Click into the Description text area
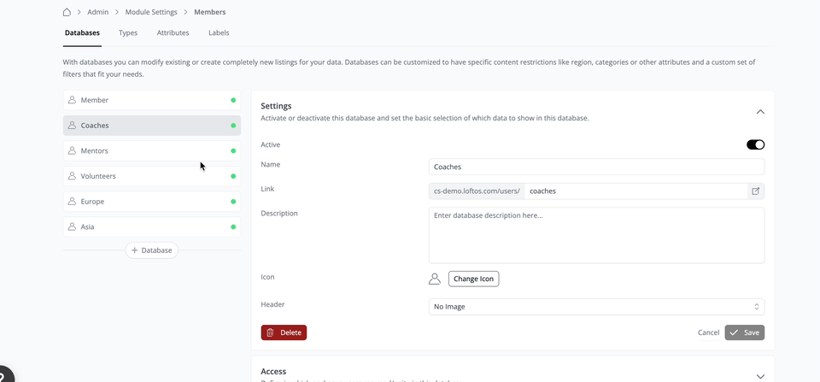 point(596,235)
